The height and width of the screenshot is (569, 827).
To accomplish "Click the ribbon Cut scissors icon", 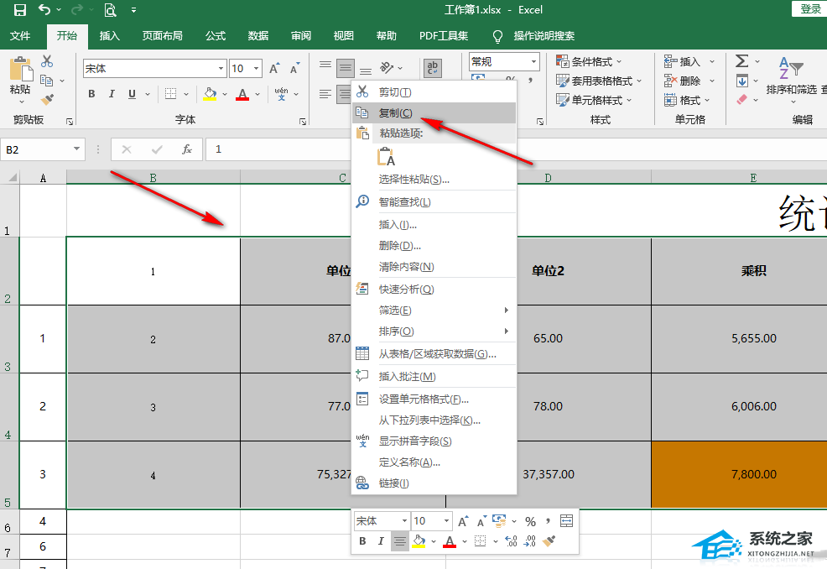I will point(47,61).
